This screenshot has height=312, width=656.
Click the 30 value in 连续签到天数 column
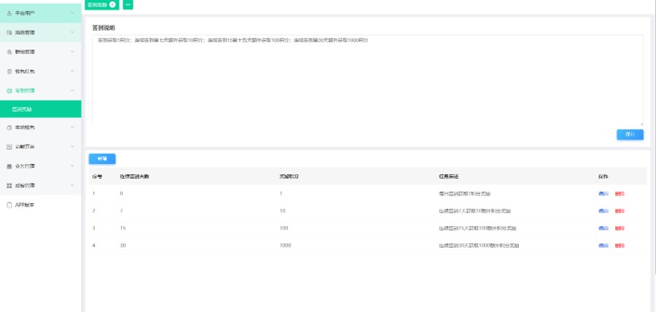123,246
